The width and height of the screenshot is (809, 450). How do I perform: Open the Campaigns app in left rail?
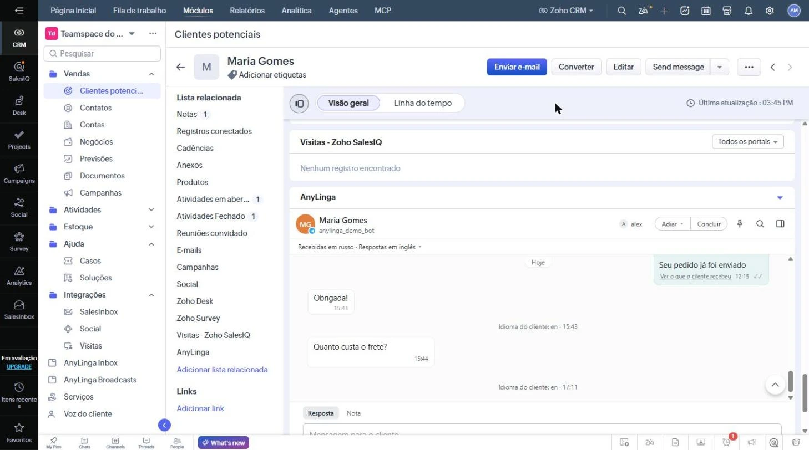point(19,173)
